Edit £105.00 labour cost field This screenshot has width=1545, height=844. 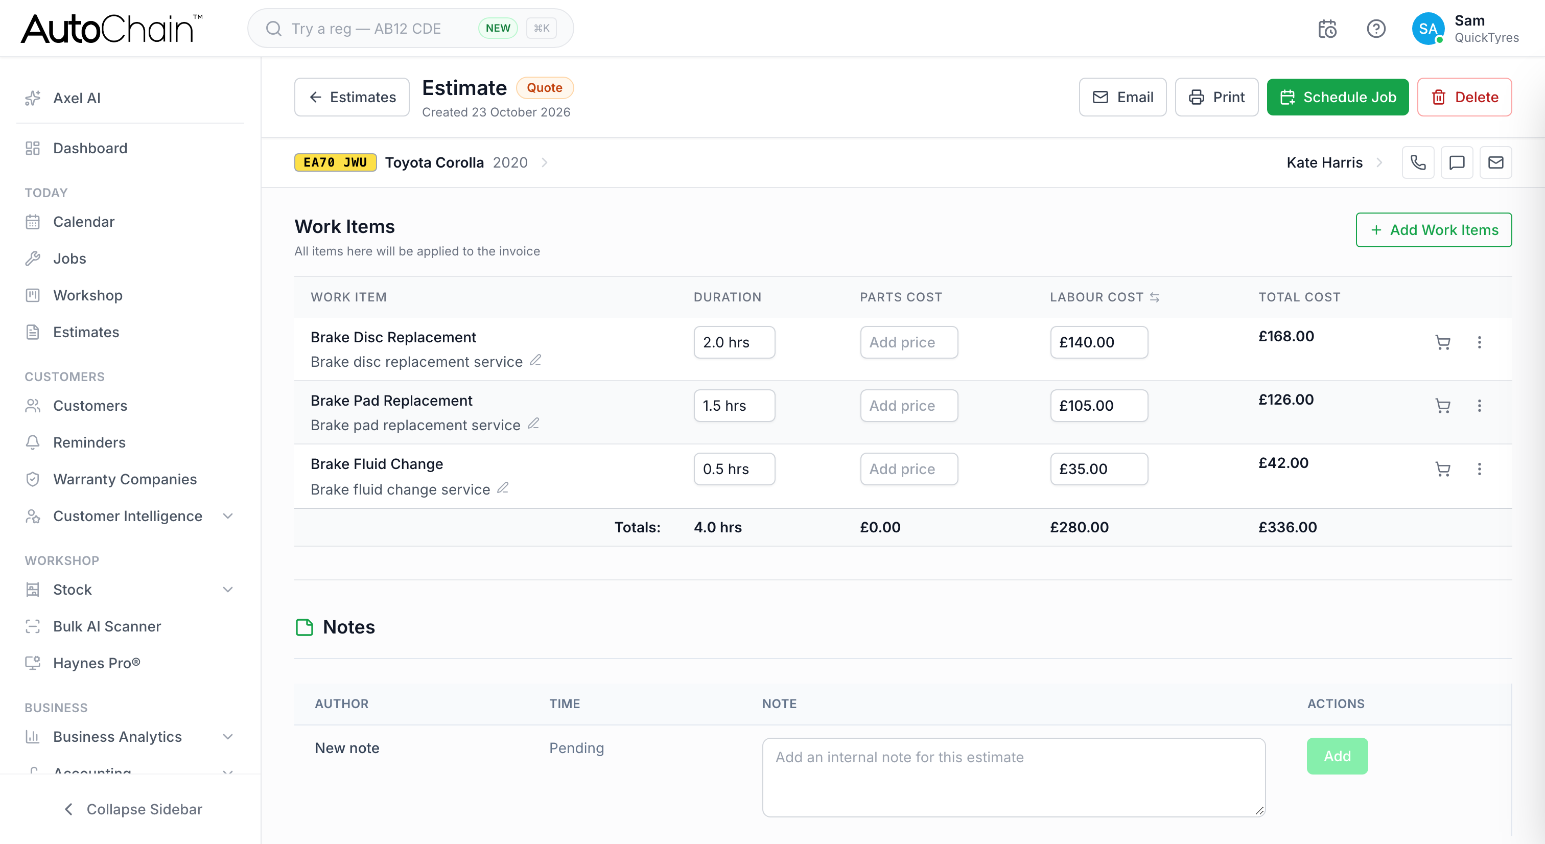click(1099, 406)
